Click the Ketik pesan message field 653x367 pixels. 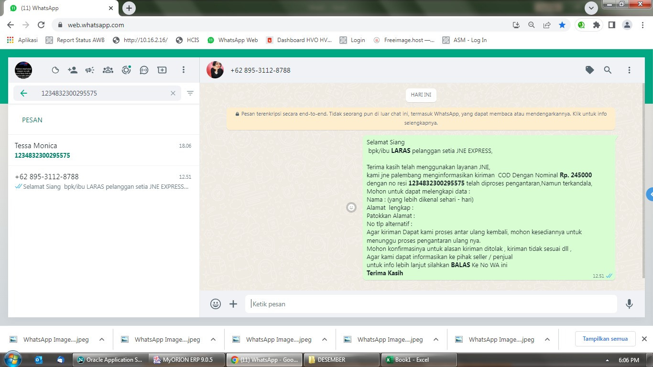tap(431, 304)
